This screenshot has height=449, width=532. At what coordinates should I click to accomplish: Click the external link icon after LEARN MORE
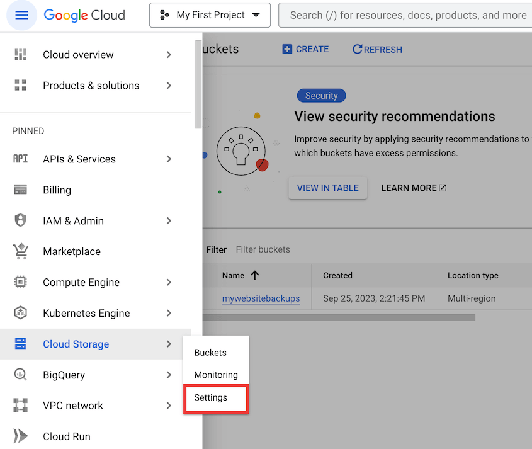[443, 188]
